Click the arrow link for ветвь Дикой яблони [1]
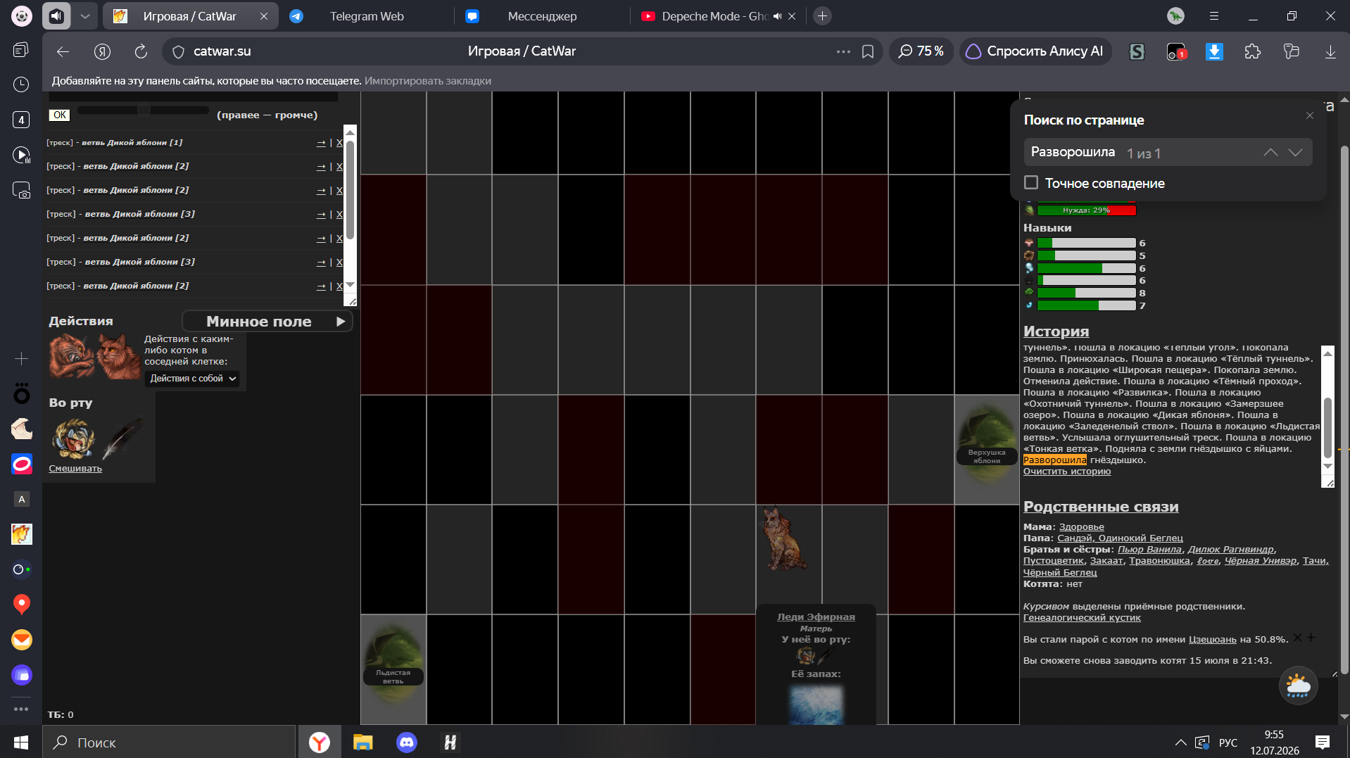This screenshot has height=758, width=1350. click(321, 143)
